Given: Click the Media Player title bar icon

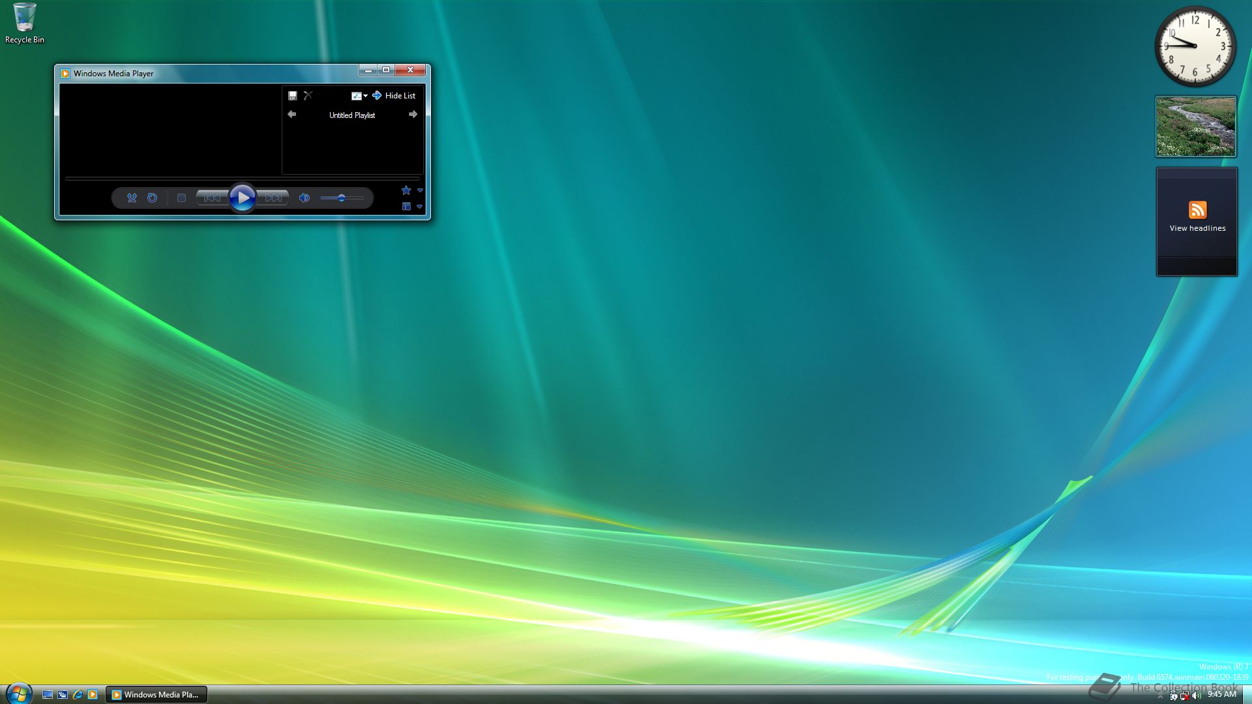Looking at the screenshot, I should [65, 74].
